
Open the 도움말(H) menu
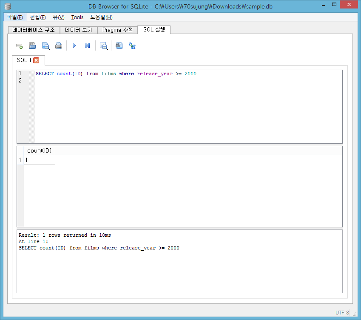[x=101, y=17]
